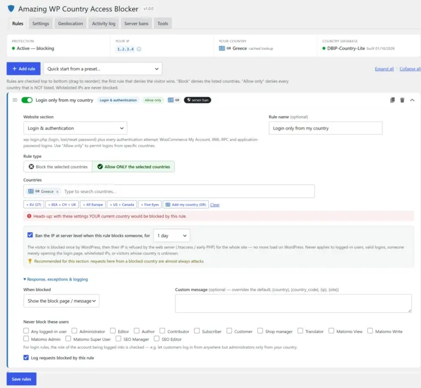Image resolution: width=421 pixels, height=388 pixels.
Task: Open the When blocked dropdown
Action: (61, 301)
